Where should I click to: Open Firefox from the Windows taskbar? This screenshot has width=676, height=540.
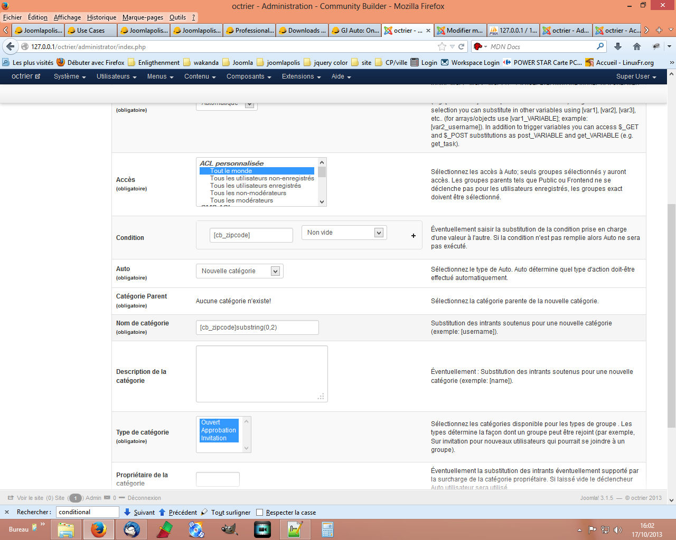pos(98,529)
